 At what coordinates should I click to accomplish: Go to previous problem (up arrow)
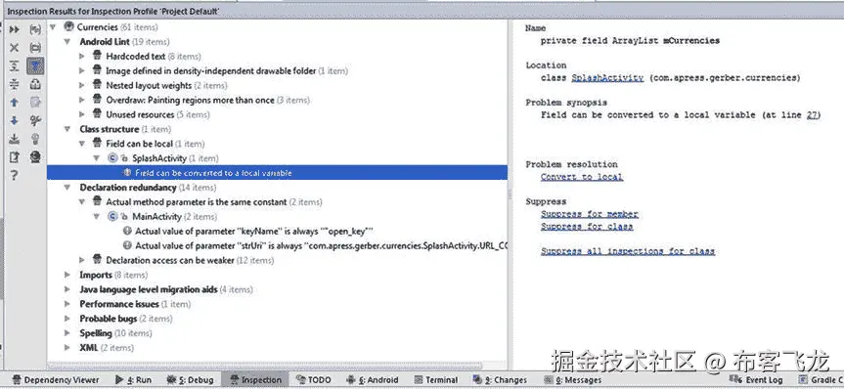pyautogui.click(x=15, y=103)
